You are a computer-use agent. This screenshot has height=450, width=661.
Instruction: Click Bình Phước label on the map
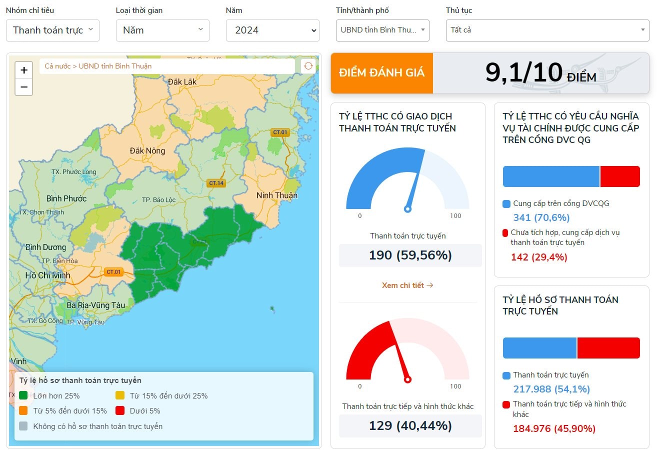(x=66, y=198)
